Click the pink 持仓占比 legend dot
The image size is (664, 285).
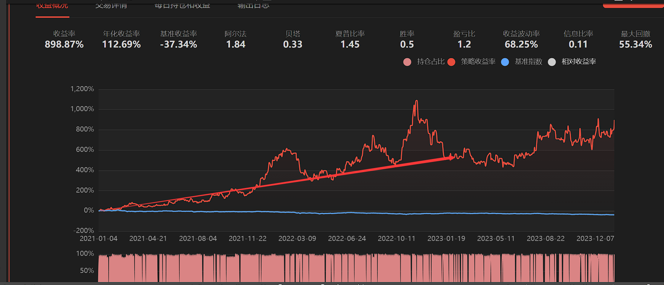pyautogui.click(x=407, y=62)
